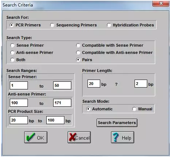Open Help via blue question mark button

(123, 137)
